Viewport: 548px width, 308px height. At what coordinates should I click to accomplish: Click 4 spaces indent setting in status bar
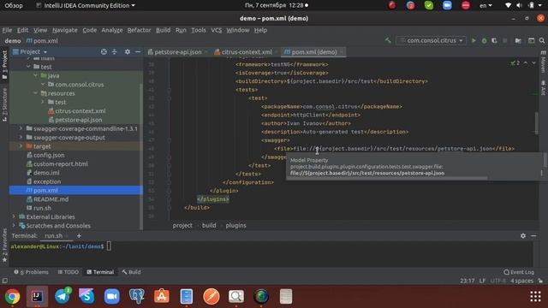(x=521, y=281)
